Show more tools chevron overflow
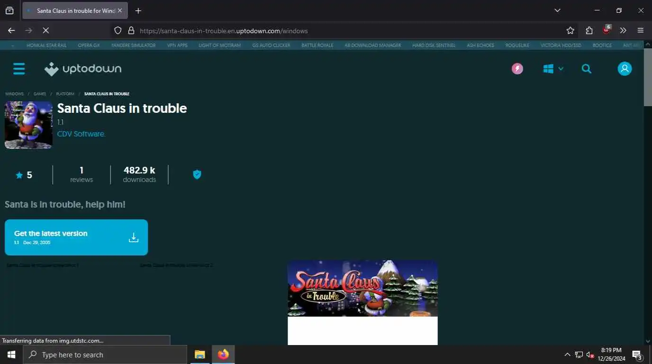The image size is (652, 364). click(623, 30)
